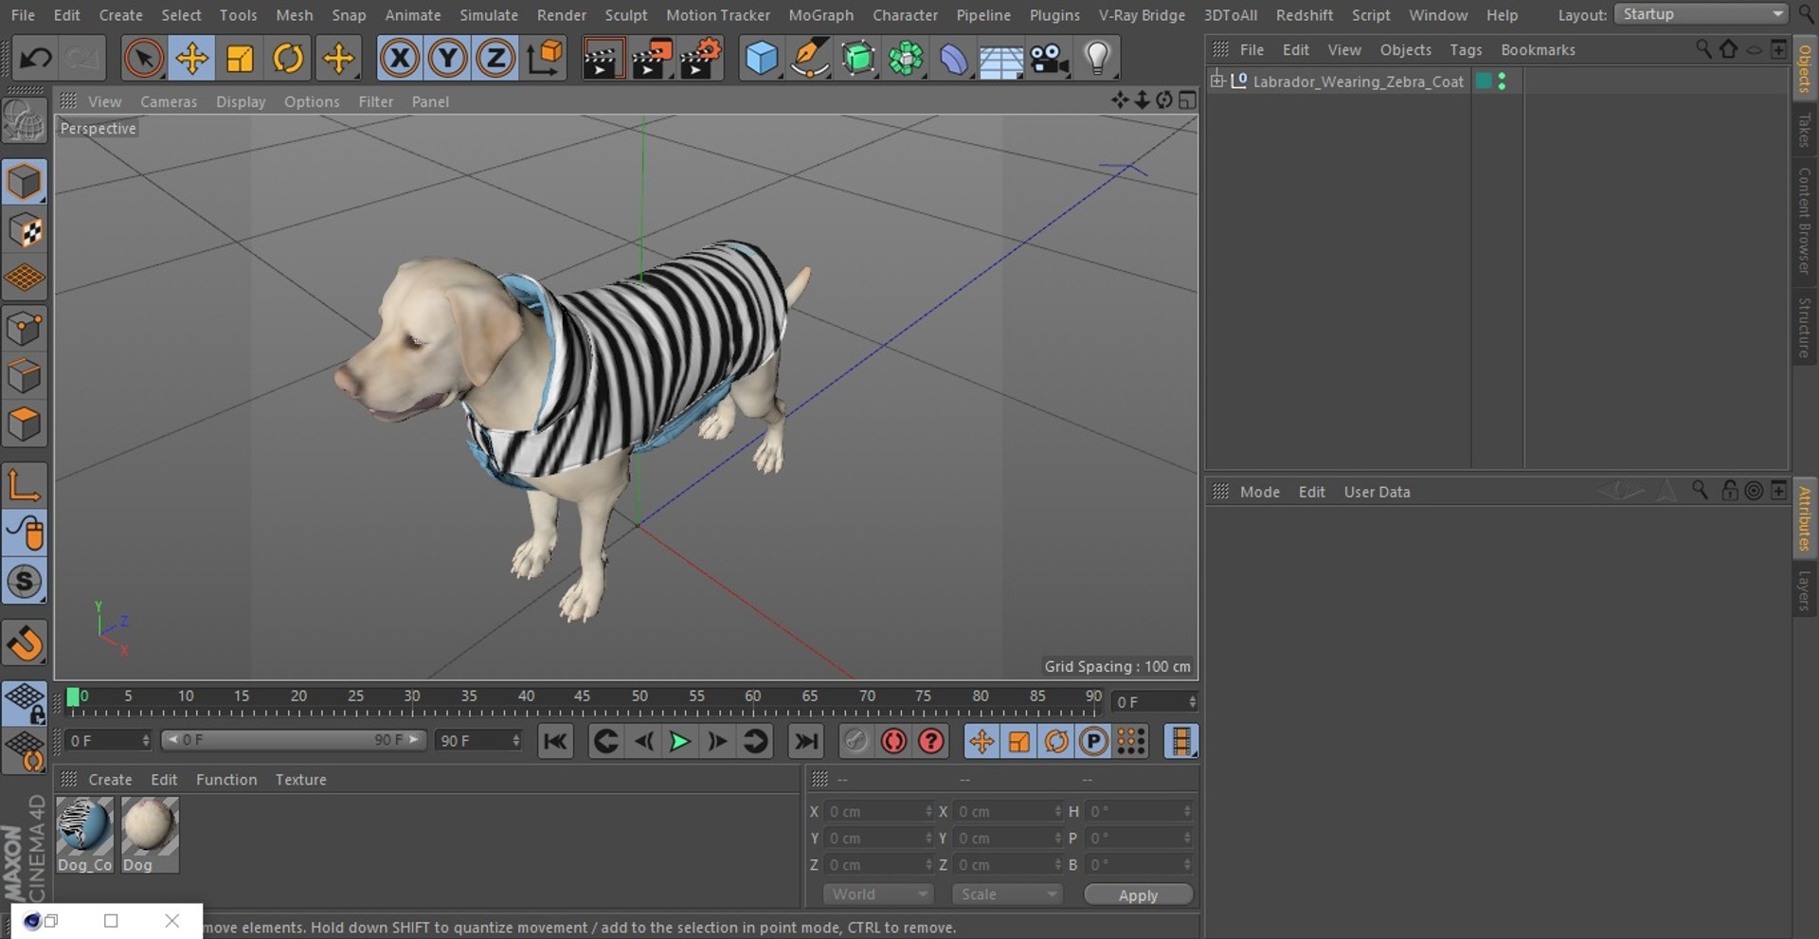Activate the Rotate tool
1819x939 pixels.
click(x=288, y=59)
